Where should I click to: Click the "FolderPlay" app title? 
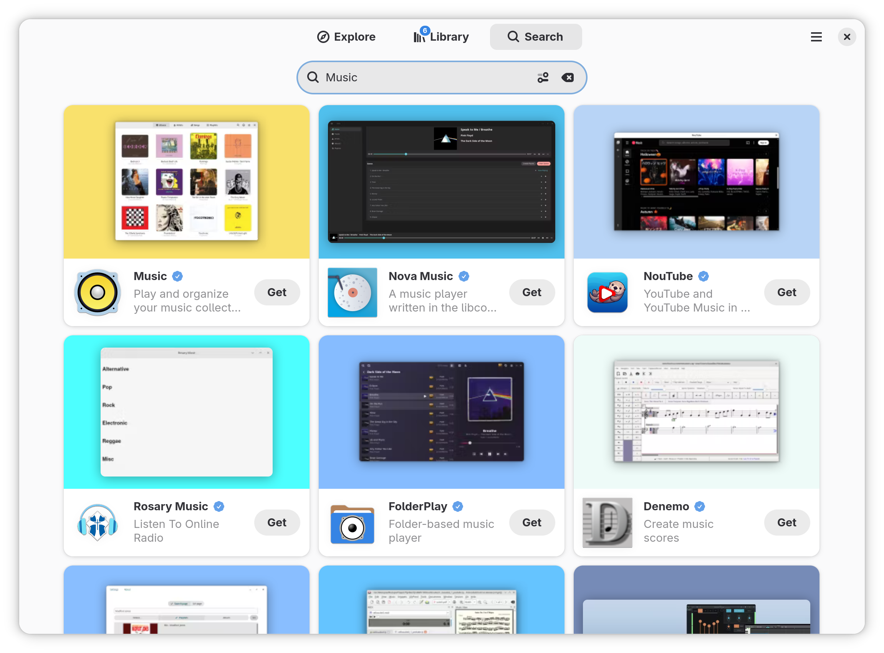pyautogui.click(x=418, y=506)
